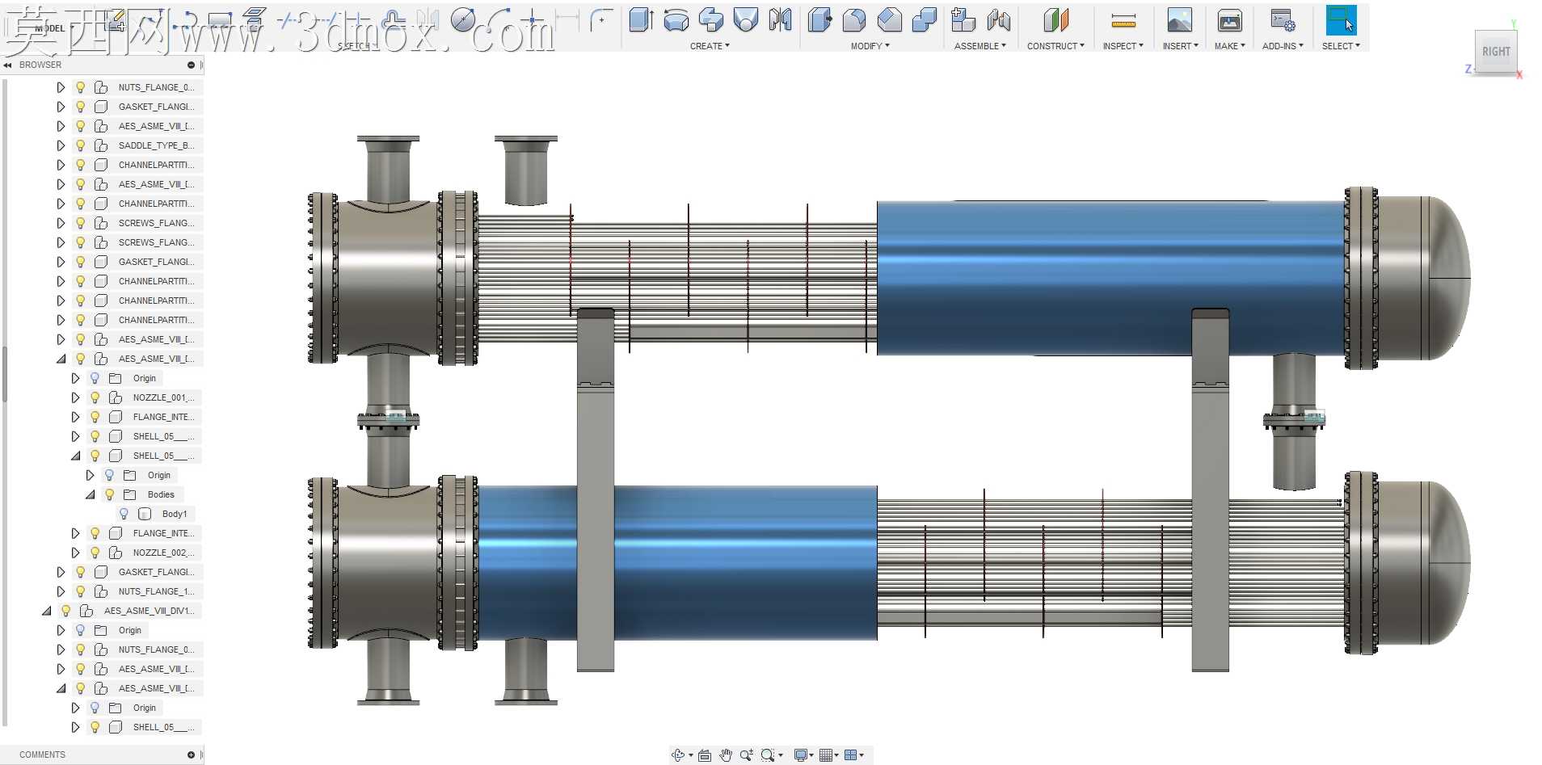Viewport: 1542px width, 765px height.
Task: Click the Create Sketch icon
Action: pyautogui.click(x=116, y=20)
